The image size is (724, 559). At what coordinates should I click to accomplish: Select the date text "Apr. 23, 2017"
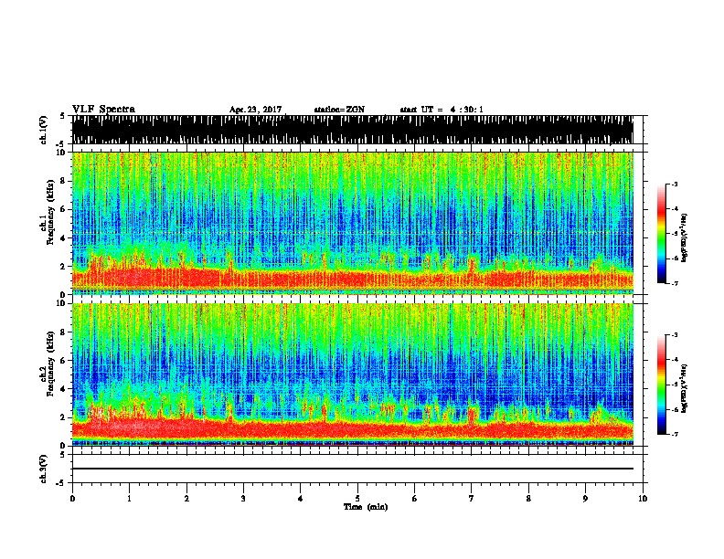[255, 110]
